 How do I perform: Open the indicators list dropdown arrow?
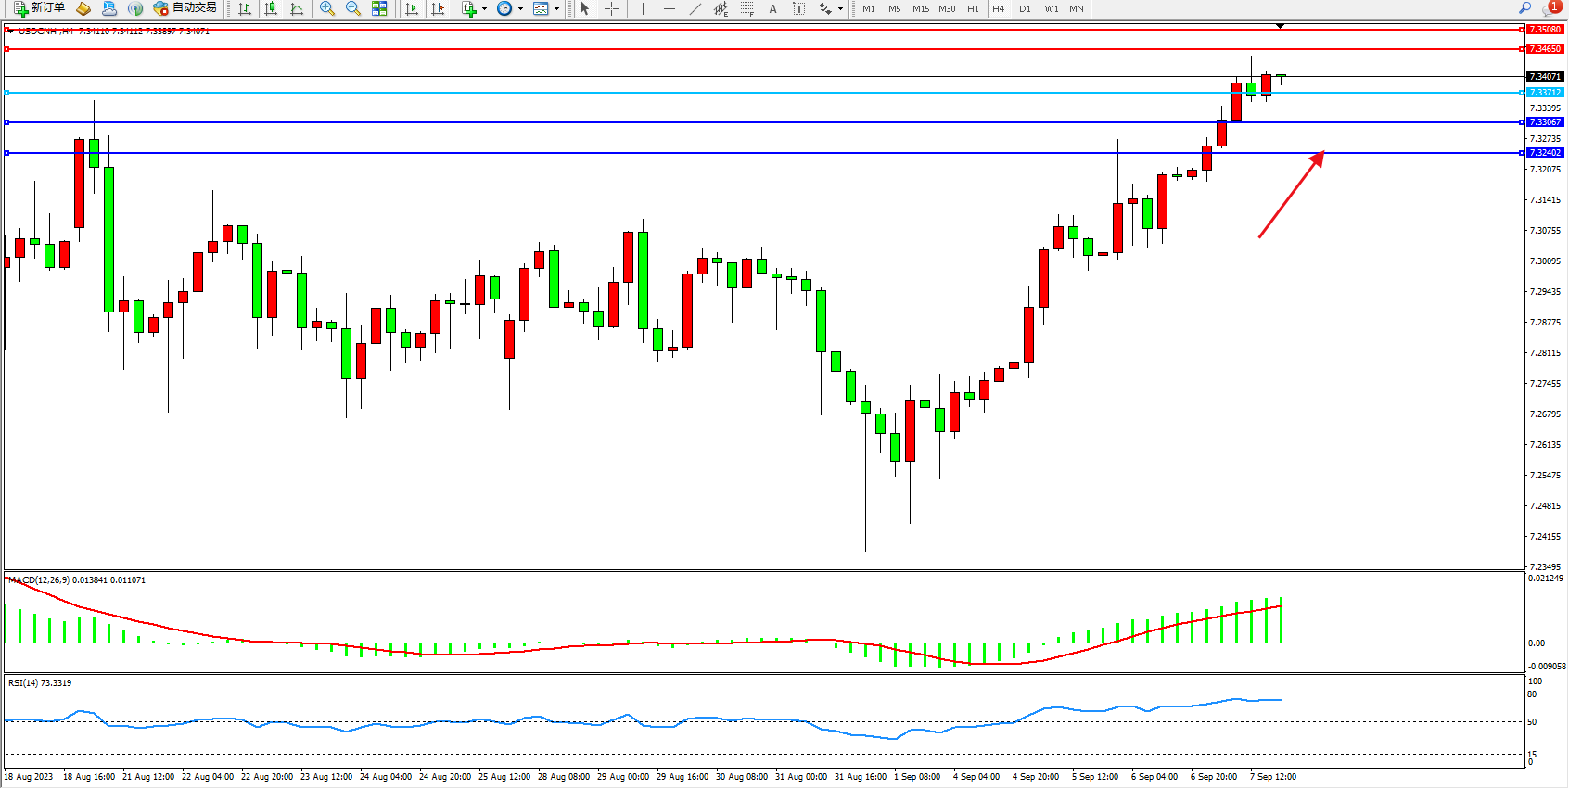(484, 9)
